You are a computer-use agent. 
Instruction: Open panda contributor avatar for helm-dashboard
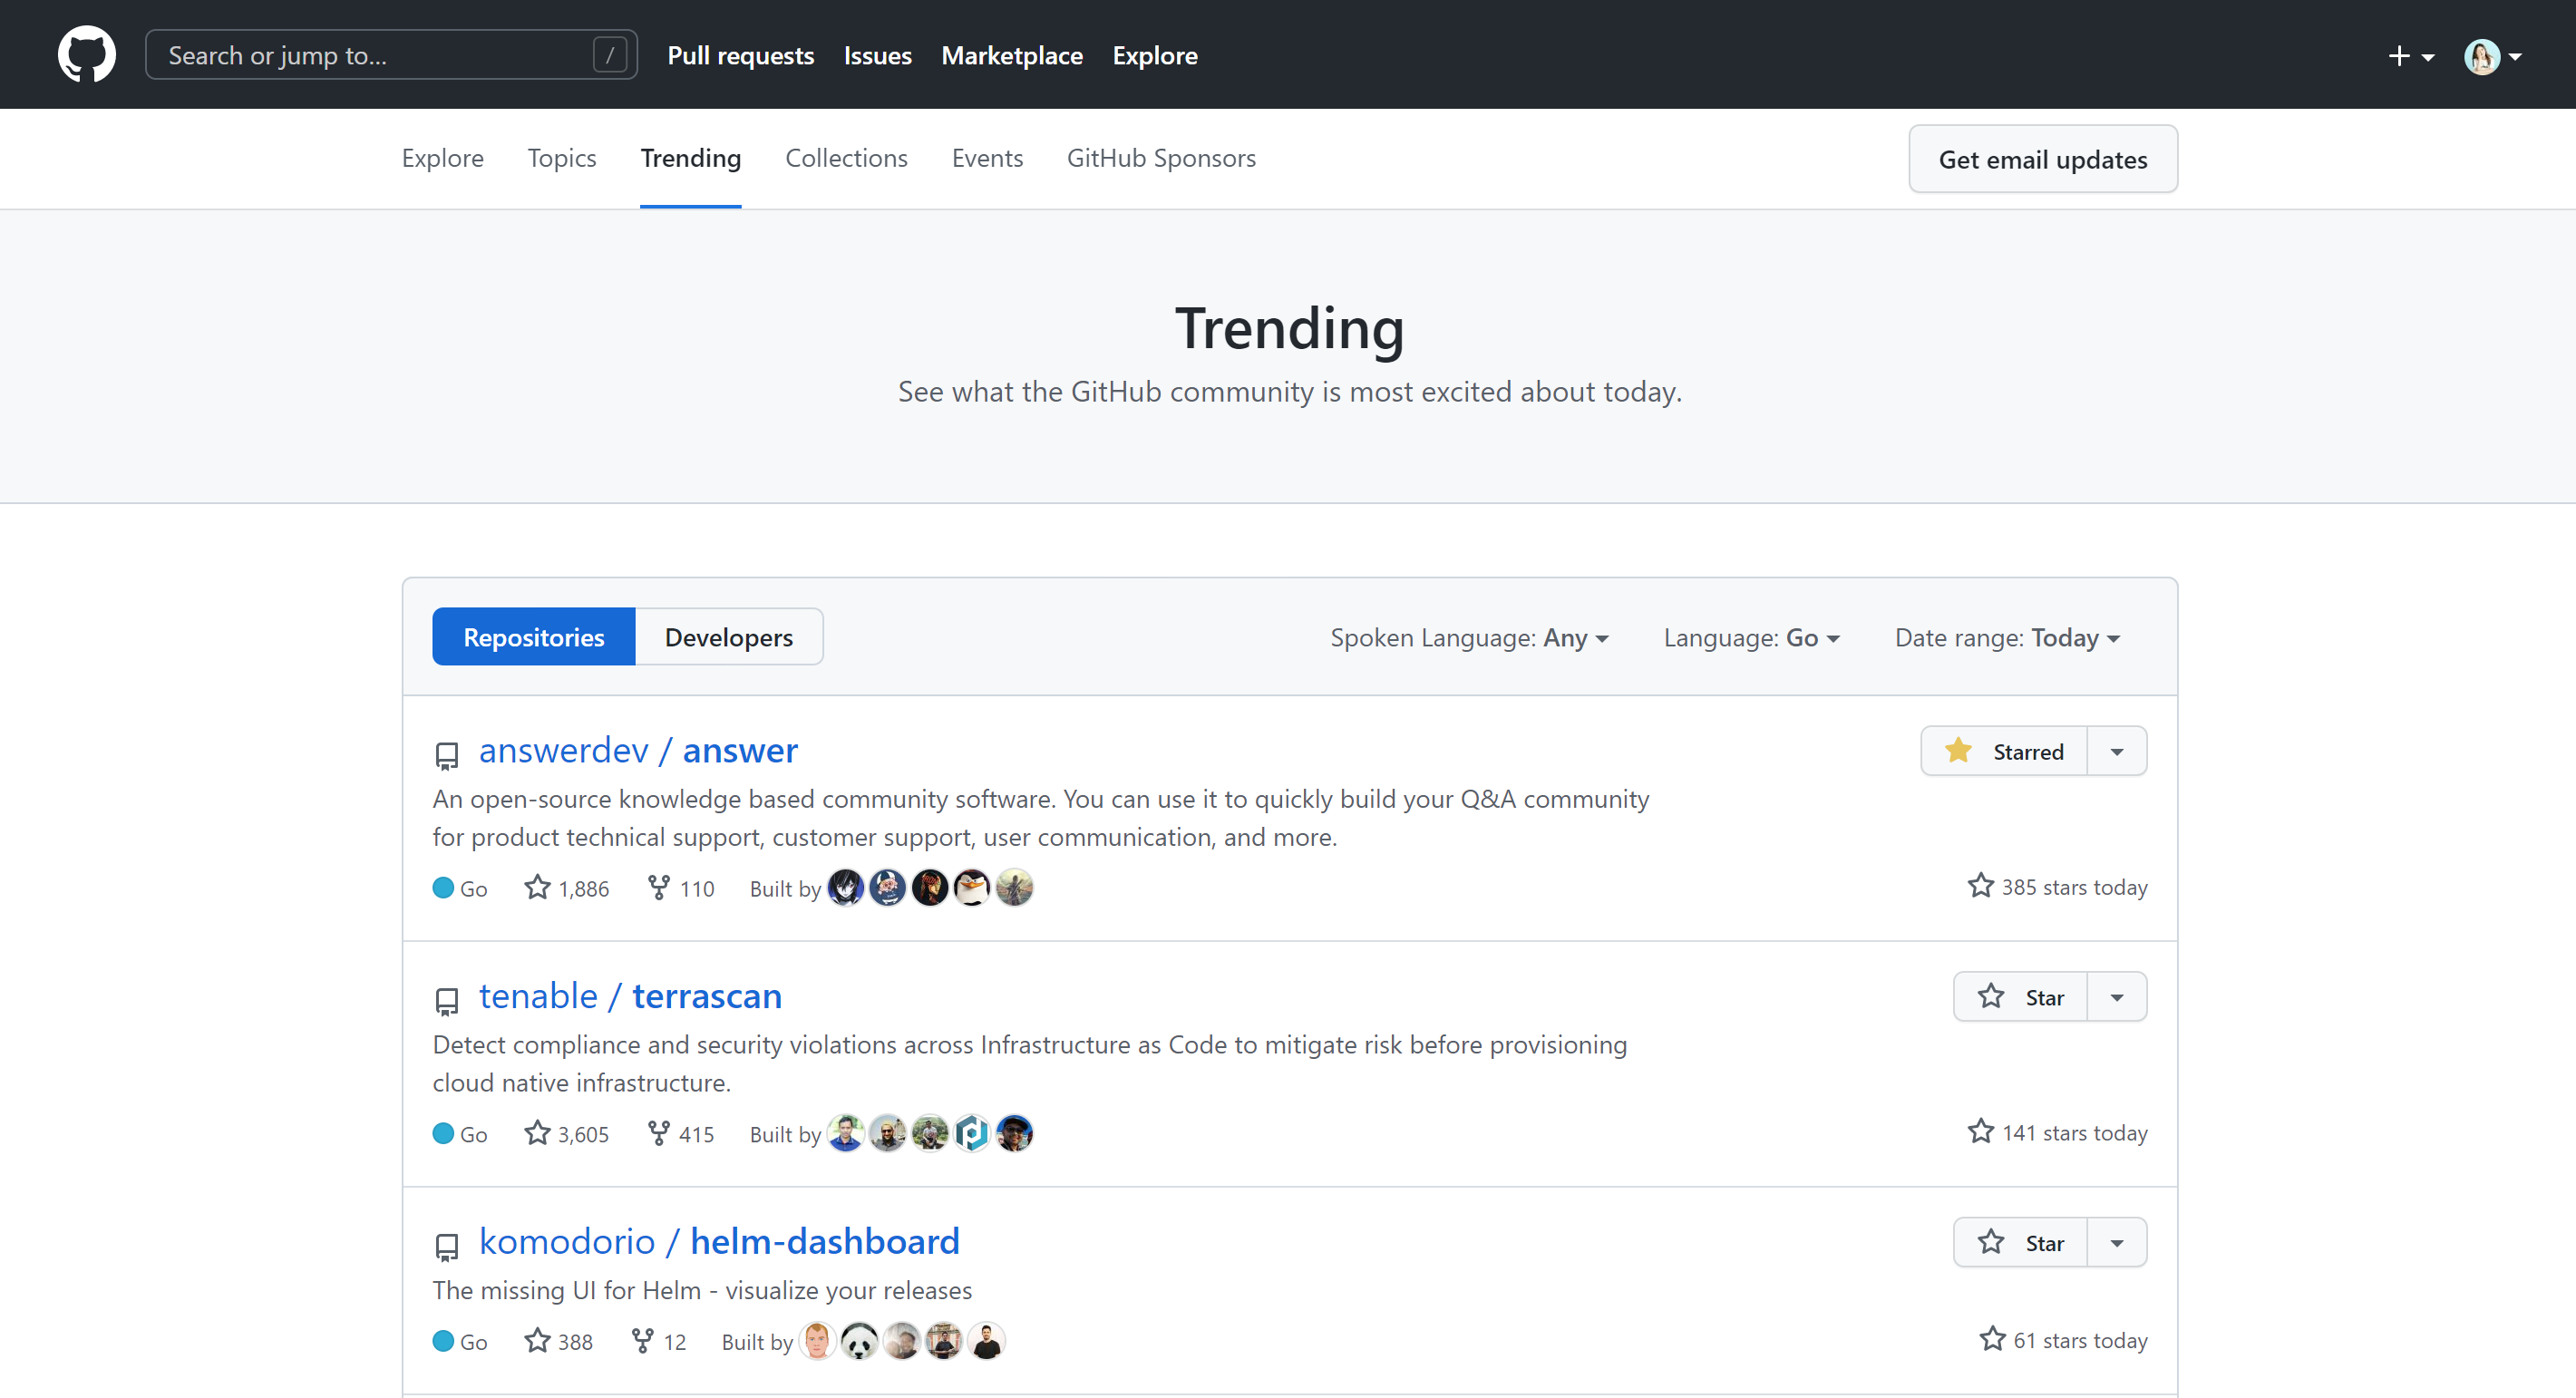tap(860, 1341)
